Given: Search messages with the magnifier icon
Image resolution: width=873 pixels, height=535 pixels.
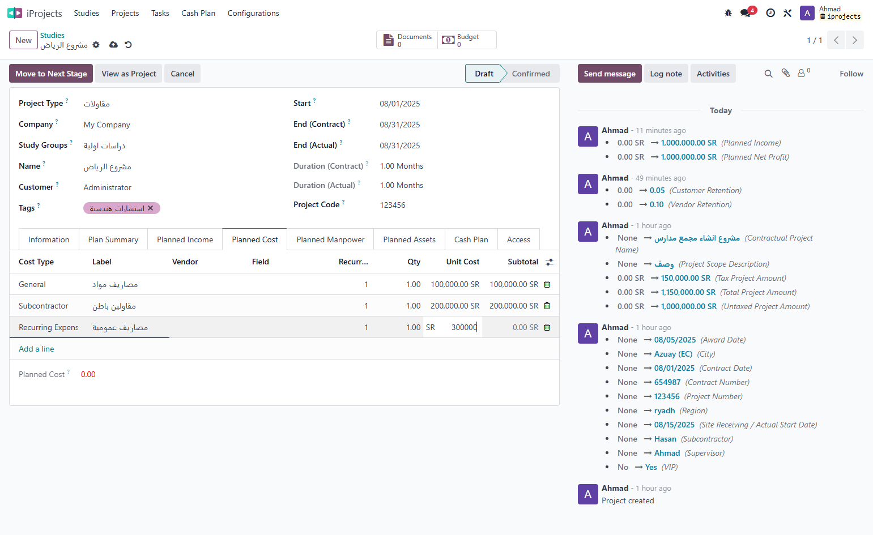Looking at the screenshot, I should pos(769,74).
